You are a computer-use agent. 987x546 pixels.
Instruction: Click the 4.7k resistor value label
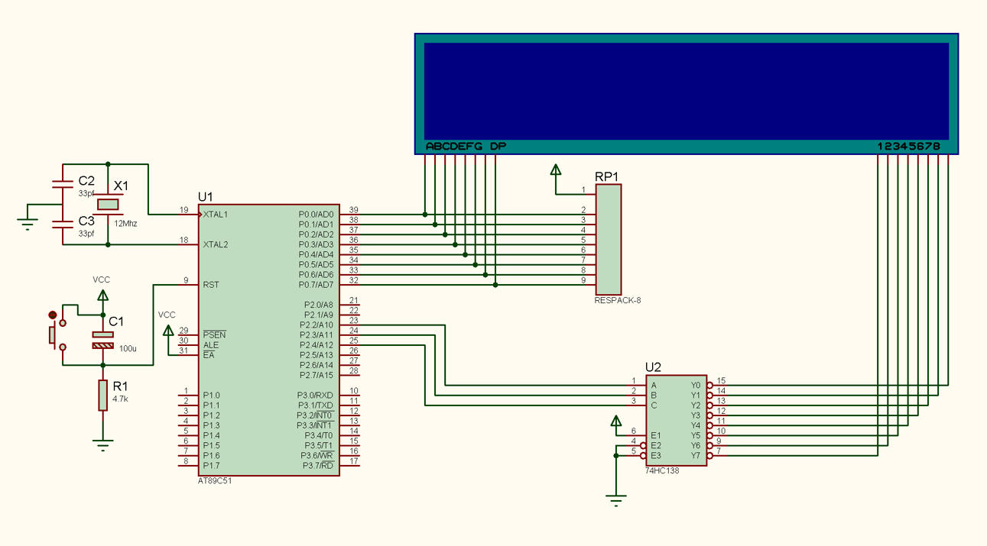point(120,399)
